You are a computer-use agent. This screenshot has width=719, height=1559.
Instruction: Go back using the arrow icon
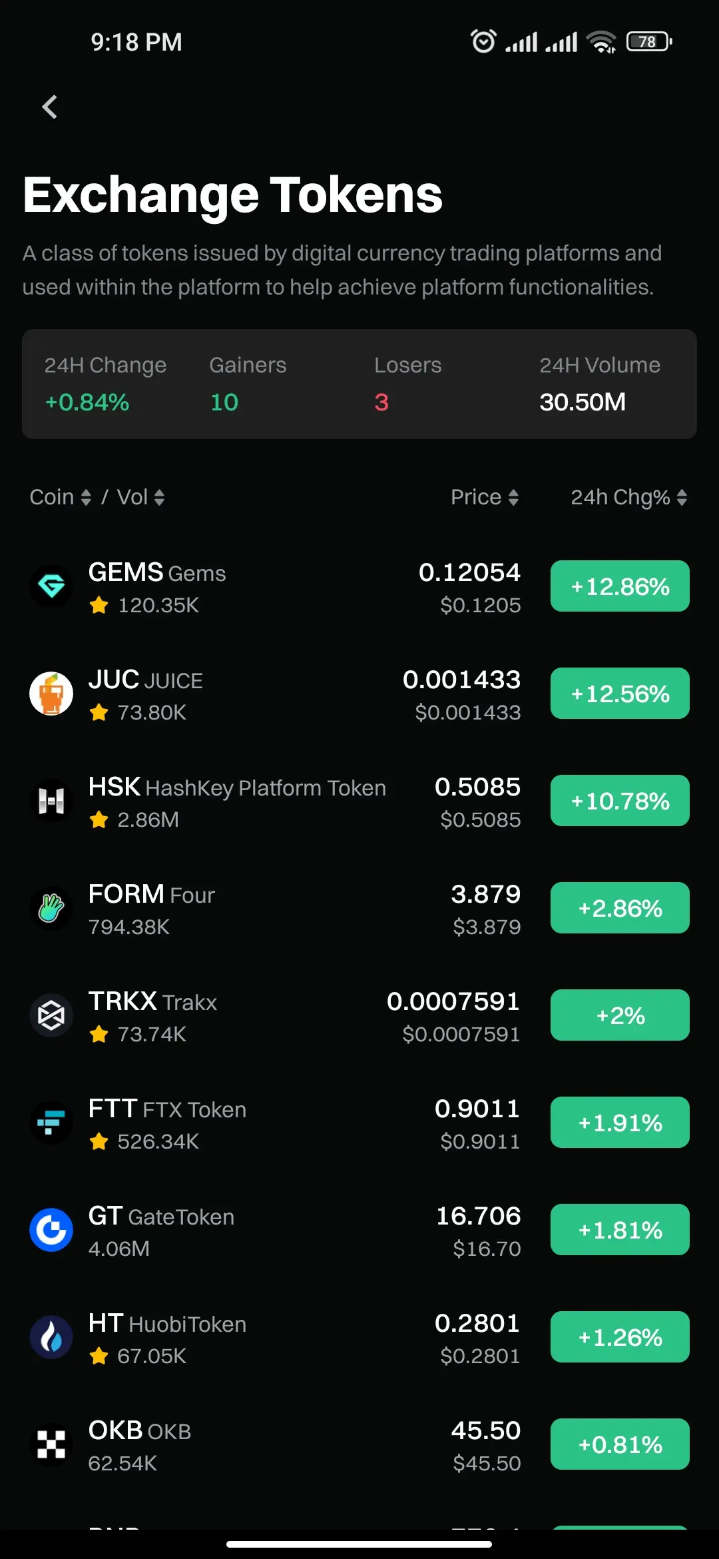(50, 107)
